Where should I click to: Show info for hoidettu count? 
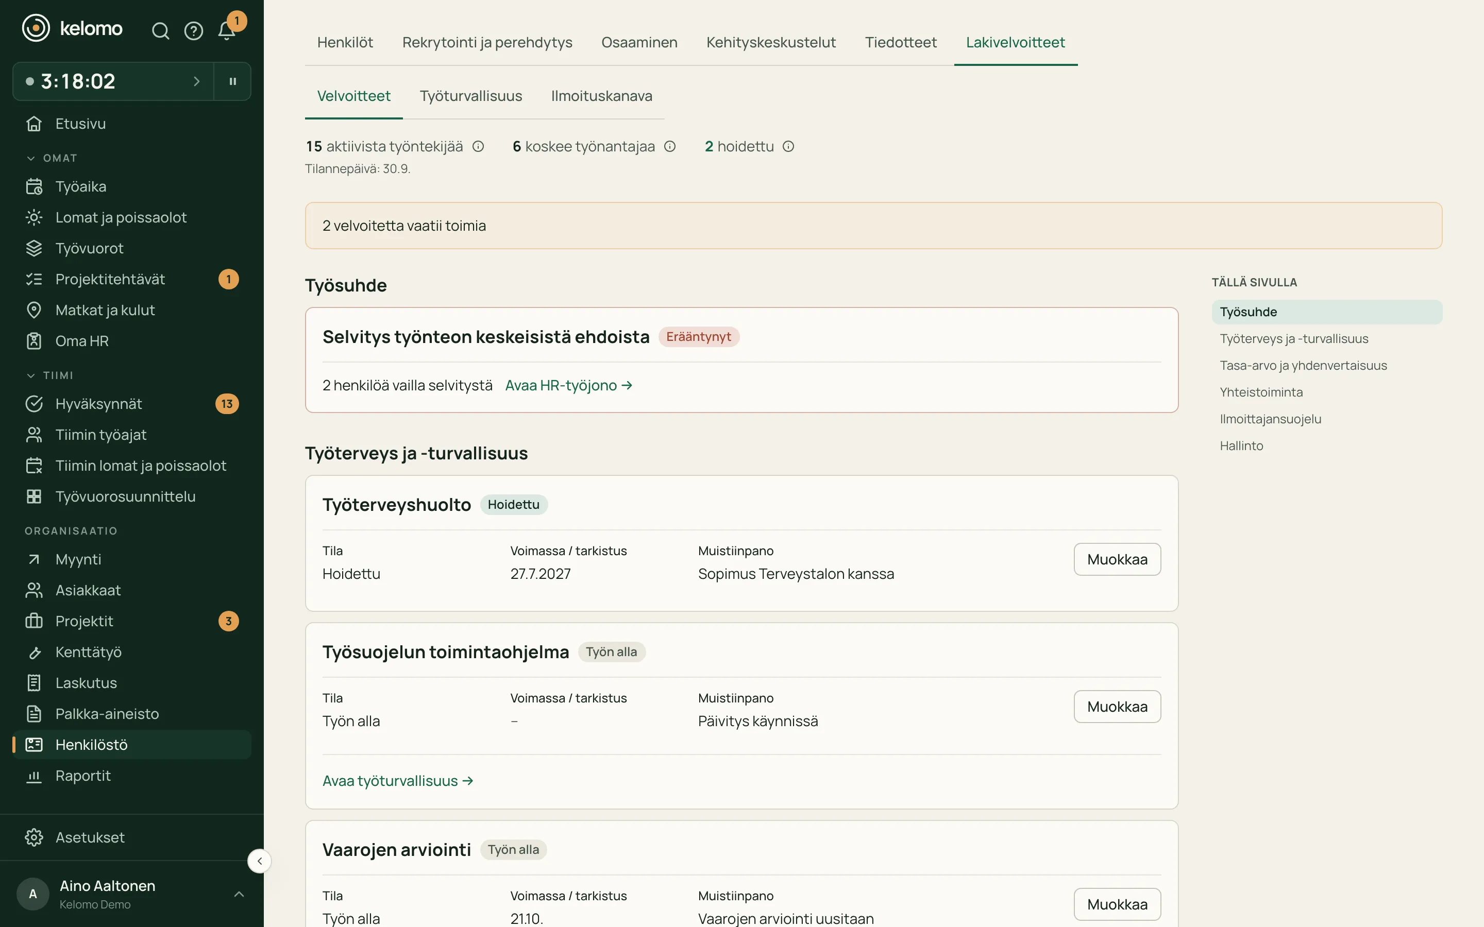[788, 147]
